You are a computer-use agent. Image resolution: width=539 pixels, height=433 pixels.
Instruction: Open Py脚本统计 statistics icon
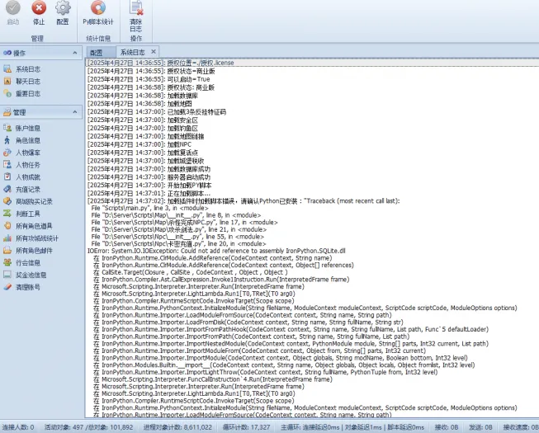(x=98, y=7)
